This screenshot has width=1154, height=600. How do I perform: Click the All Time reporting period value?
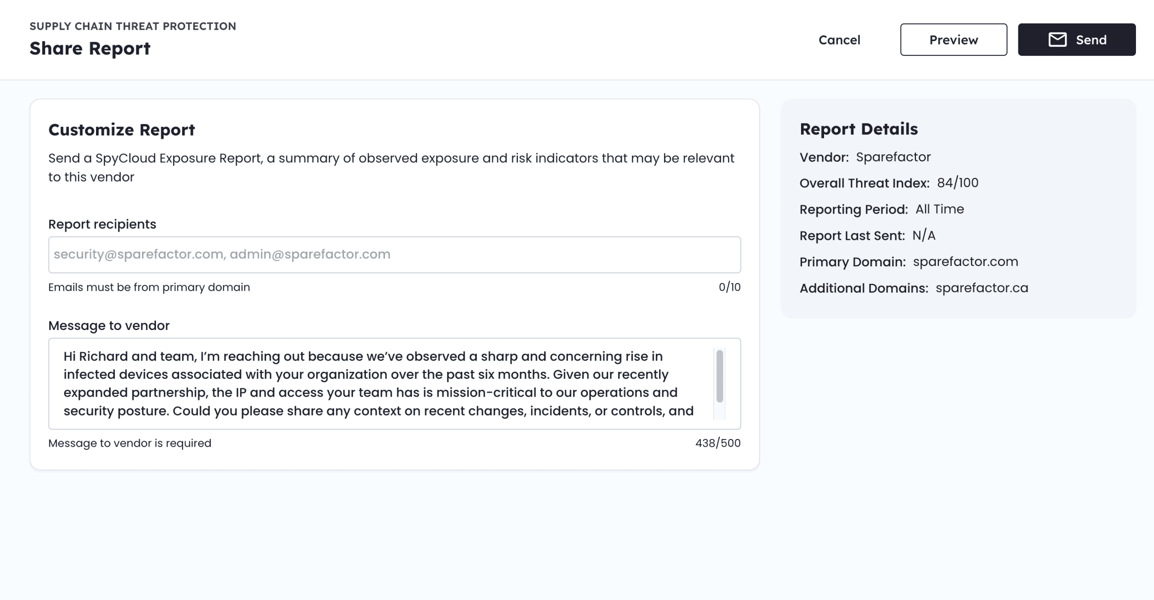point(939,209)
